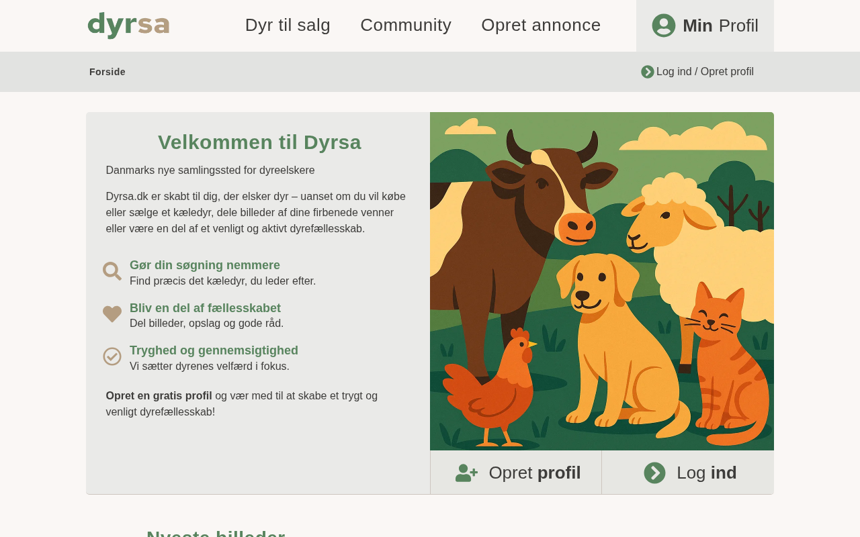Click the Log ind button below image
Image resolution: width=860 pixels, height=537 pixels.
coord(688,473)
